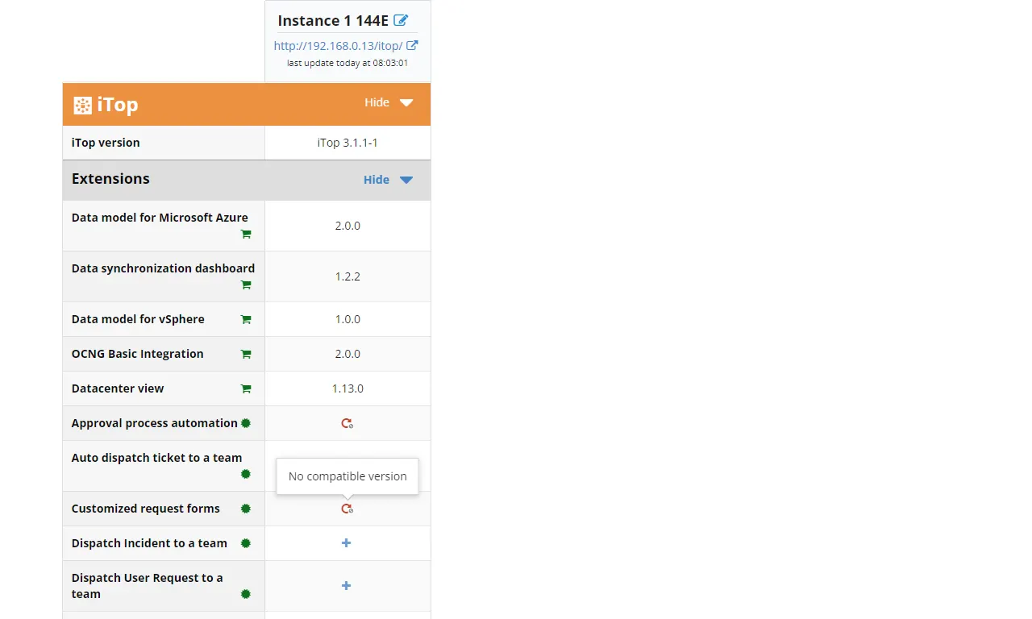
Task: Click the iTop logo icon in the orange header
Action: point(82,105)
